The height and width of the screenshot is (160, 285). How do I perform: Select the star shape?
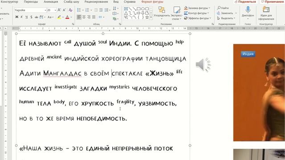pyautogui.click(x=147, y=17)
